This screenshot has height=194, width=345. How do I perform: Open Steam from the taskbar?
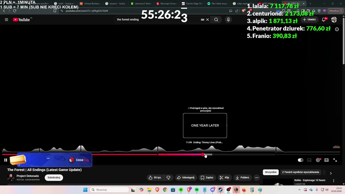(220, 190)
